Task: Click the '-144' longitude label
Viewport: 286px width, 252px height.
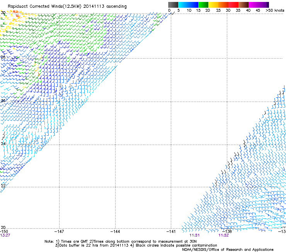Action: tap(115, 232)
